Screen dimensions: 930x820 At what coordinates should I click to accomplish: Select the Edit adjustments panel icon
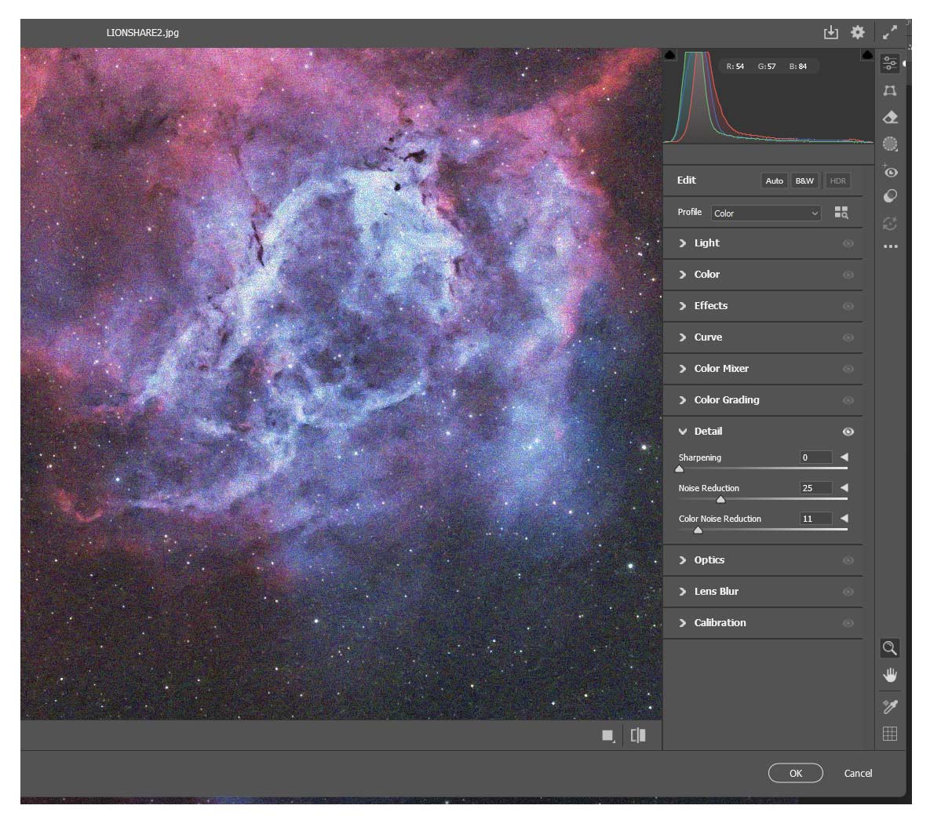[890, 64]
